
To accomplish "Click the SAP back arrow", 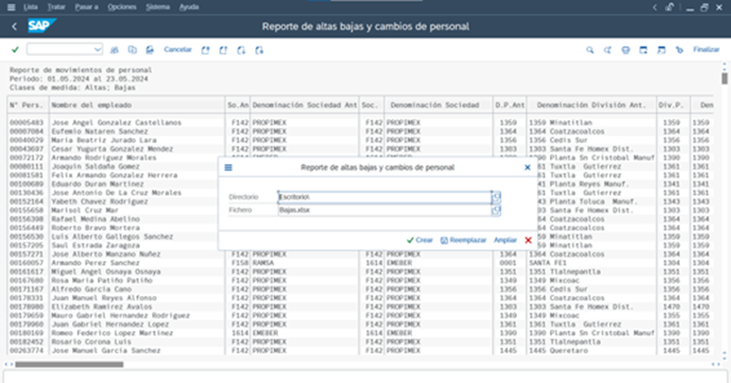I will [14, 26].
